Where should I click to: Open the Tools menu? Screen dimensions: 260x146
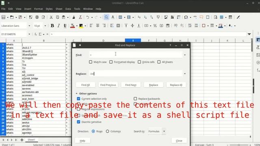click(x=77, y=9)
